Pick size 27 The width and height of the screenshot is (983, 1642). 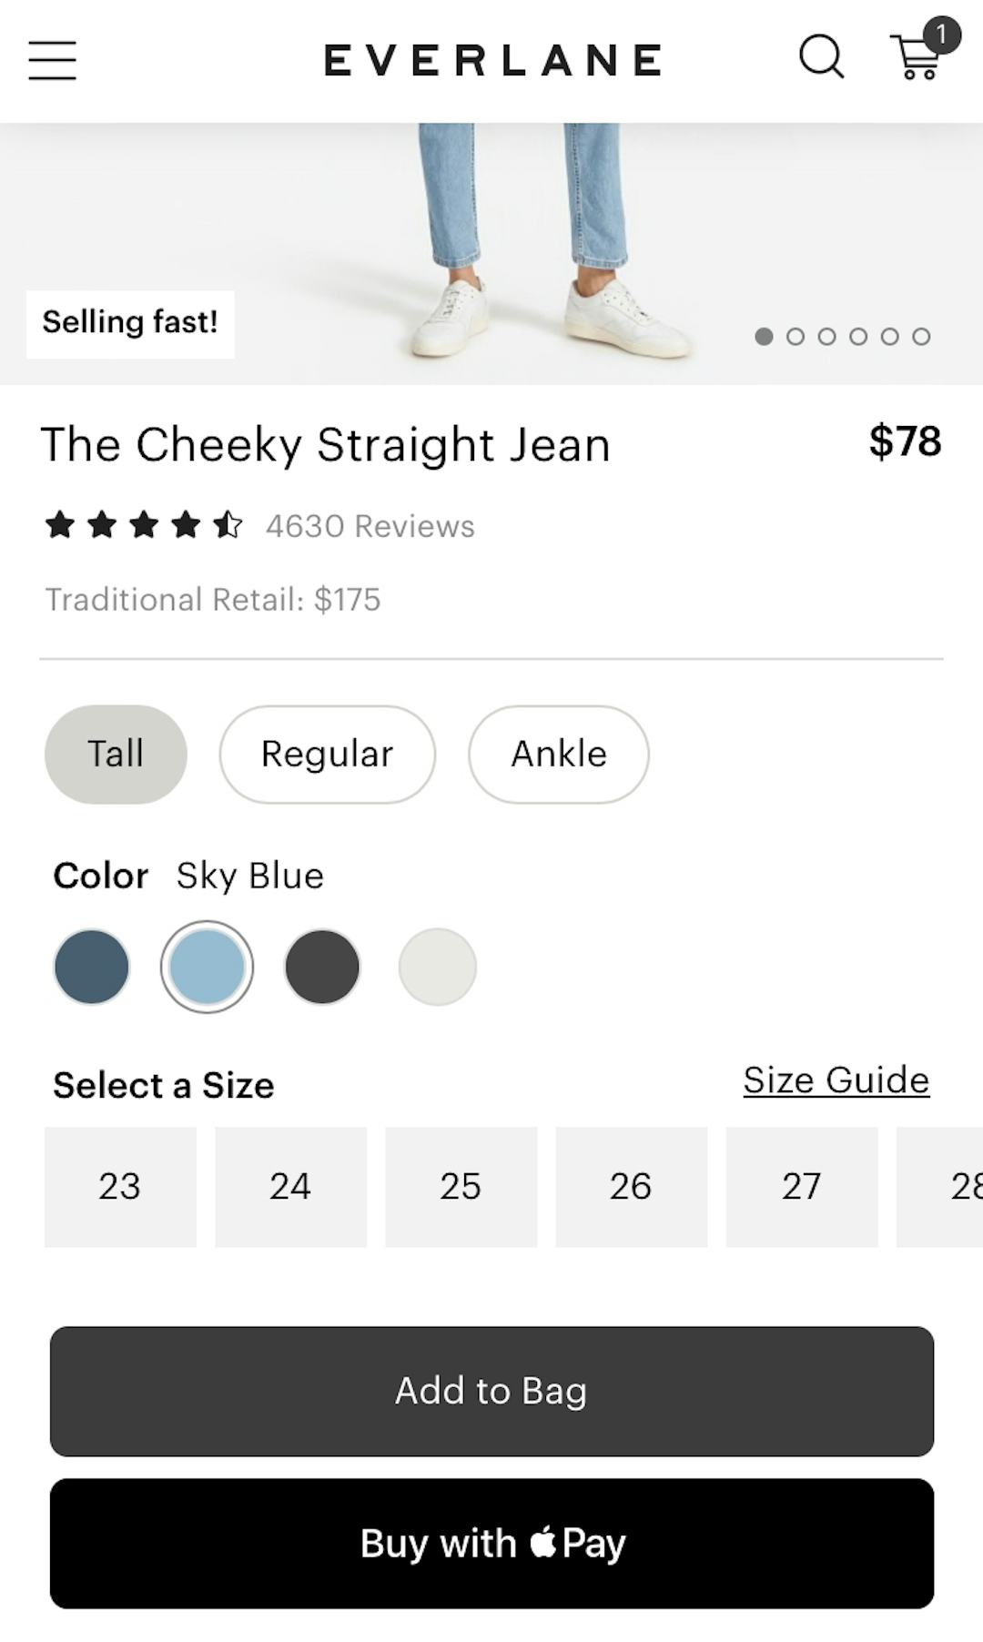tap(802, 1186)
